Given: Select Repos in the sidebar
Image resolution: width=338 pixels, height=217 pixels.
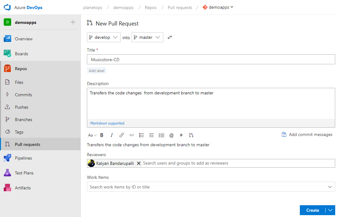Looking at the screenshot, I should pos(41,69).
